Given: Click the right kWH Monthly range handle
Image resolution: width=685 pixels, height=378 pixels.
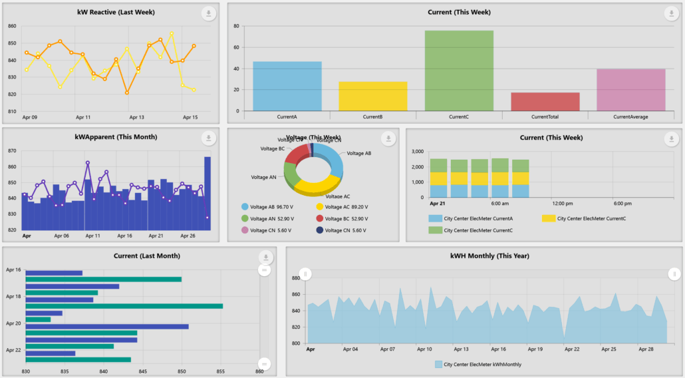Looking at the screenshot, I should click(674, 274).
